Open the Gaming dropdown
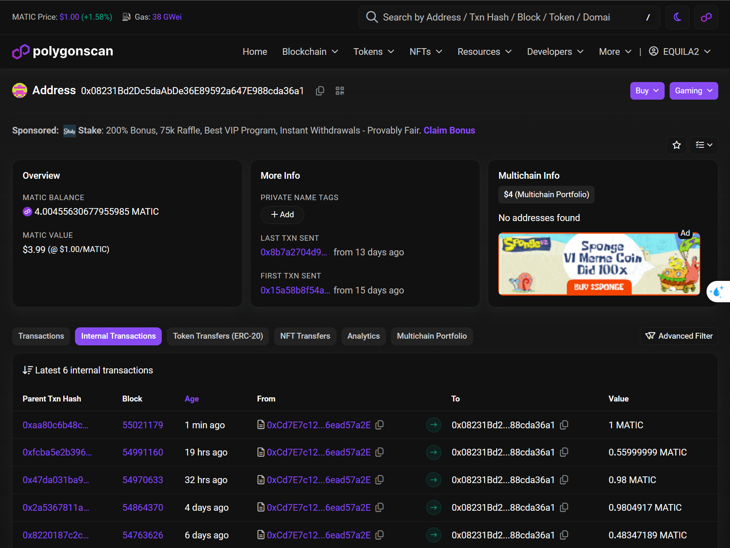The image size is (730, 548). click(x=694, y=91)
